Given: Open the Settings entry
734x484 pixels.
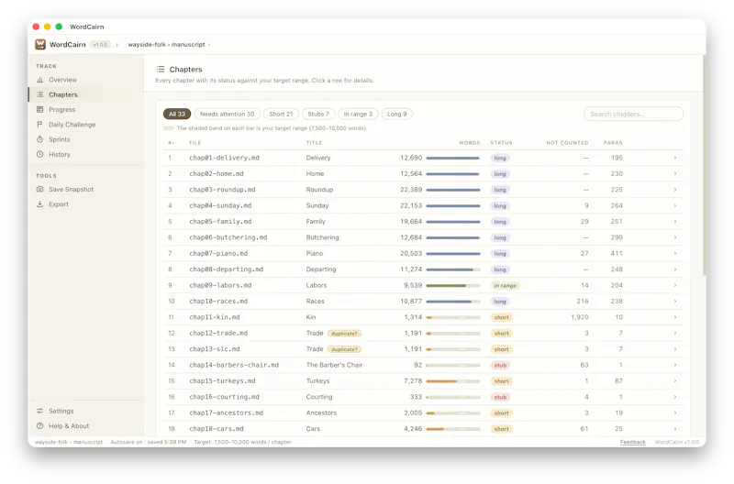Looking at the screenshot, I should (x=85, y=411).
